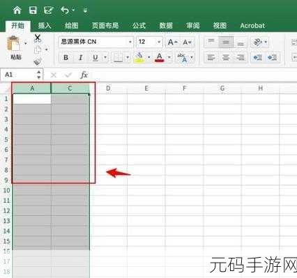
Task: Select column A header
Action: point(32,88)
